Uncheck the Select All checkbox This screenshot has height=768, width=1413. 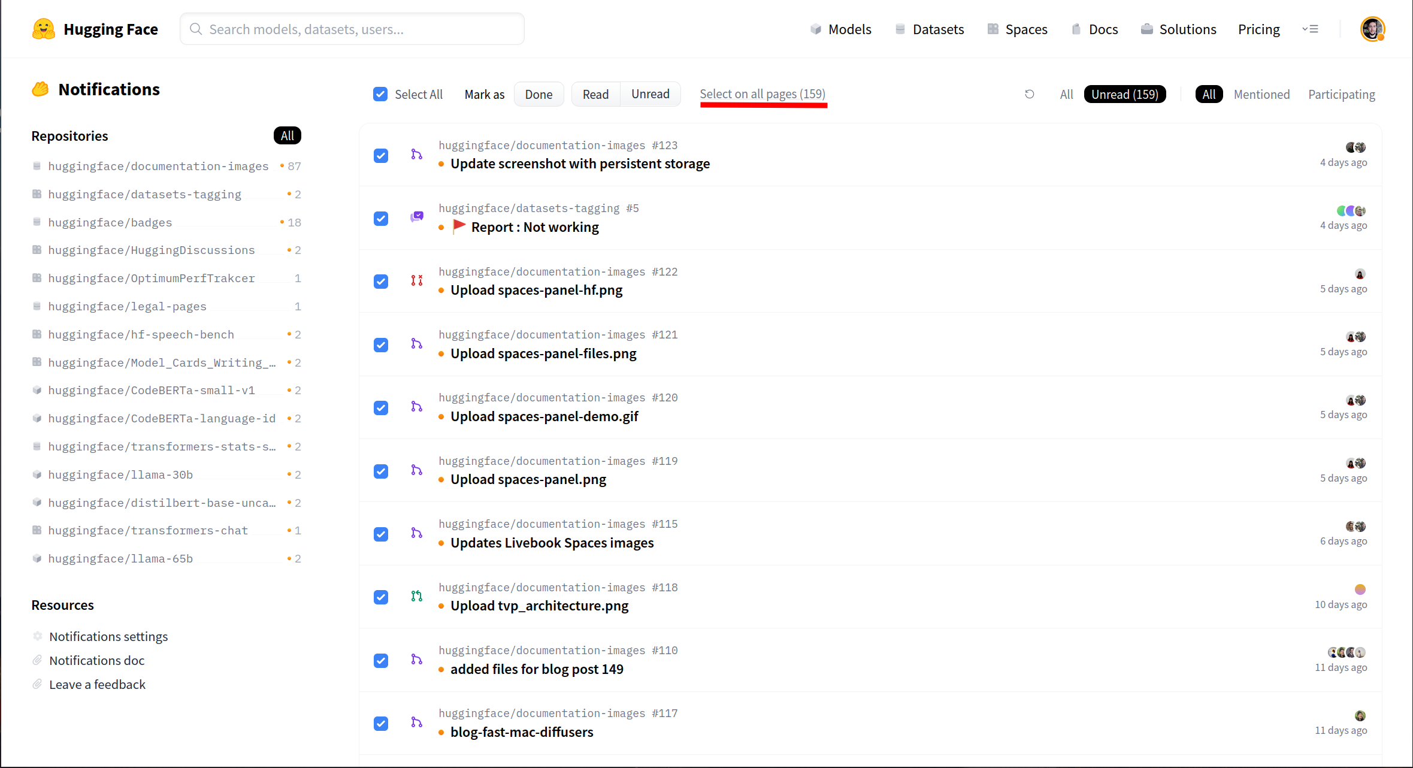click(x=380, y=94)
